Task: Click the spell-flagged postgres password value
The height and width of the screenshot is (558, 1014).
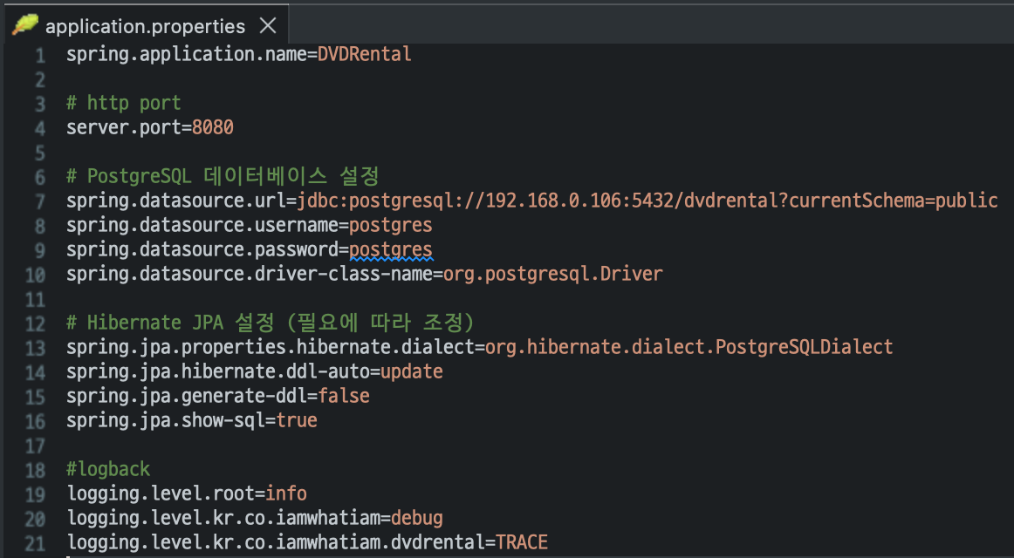Action: 390,248
